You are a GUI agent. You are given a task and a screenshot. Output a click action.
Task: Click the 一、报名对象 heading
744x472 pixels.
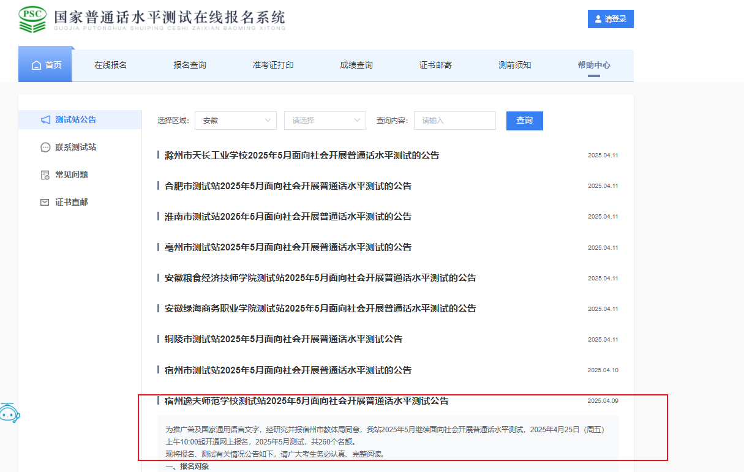pos(187,467)
